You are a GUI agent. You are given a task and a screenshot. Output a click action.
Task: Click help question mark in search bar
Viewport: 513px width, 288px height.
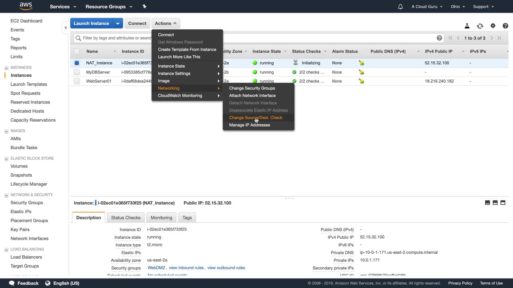[439, 38]
